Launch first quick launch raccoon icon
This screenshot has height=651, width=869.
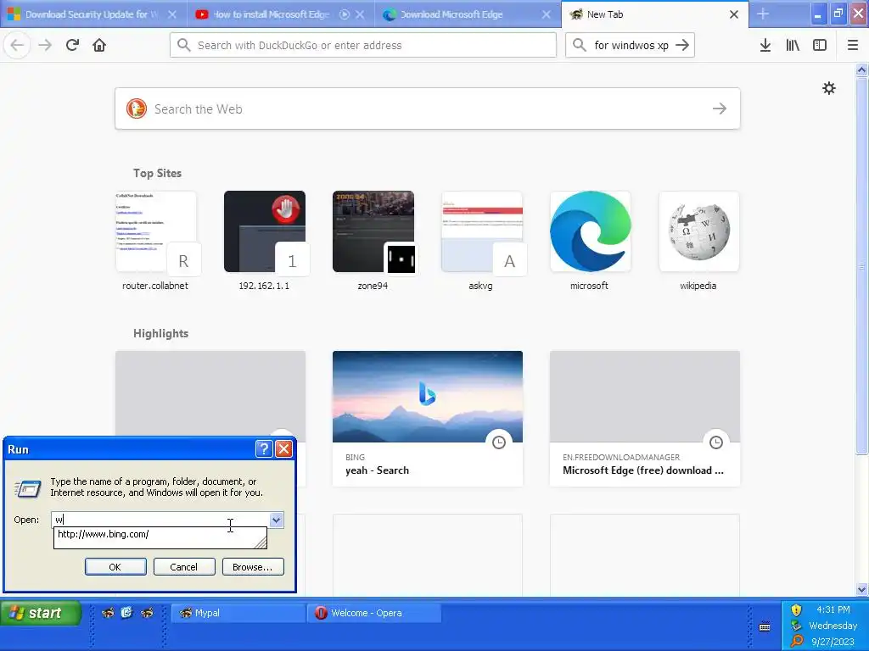(x=108, y=612)
